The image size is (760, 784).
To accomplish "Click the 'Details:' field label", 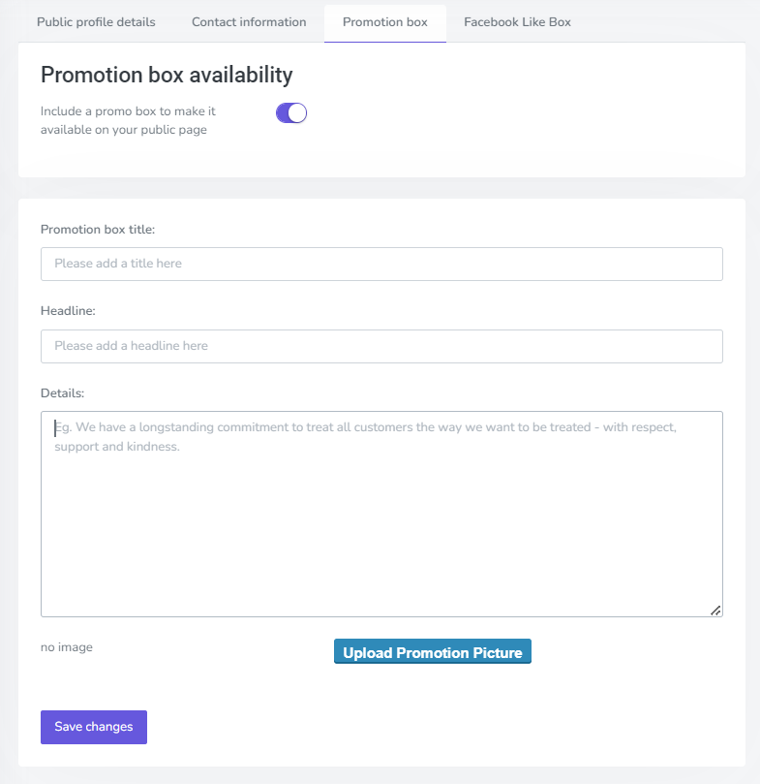I will pos(63,393).
